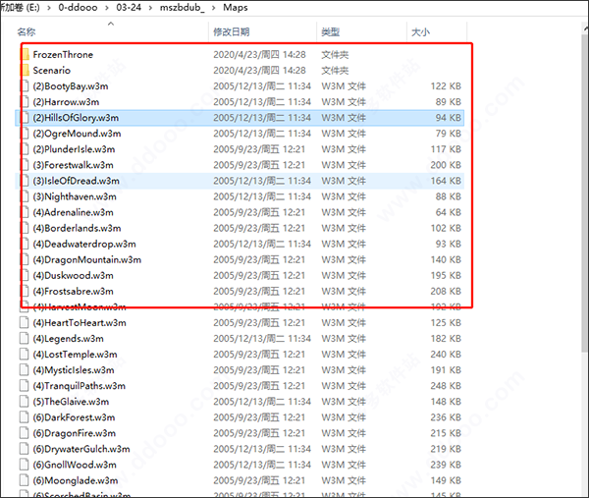Expand breadcrumb chevron after 03-24
This screenshot has width=589, height=498.
click(150, 8)
